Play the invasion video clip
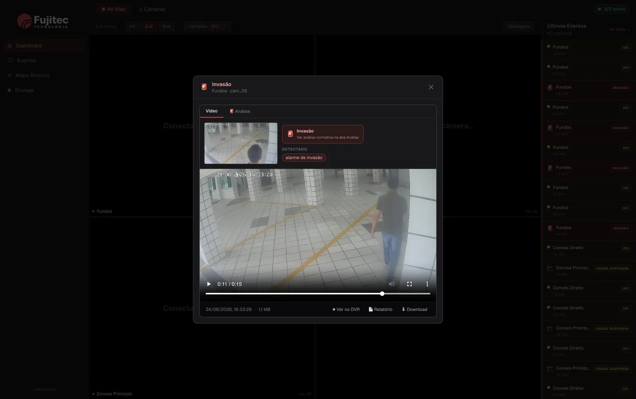Image resolution: width=636 pixels, height=399 pixels. click(x=209, y=284)
